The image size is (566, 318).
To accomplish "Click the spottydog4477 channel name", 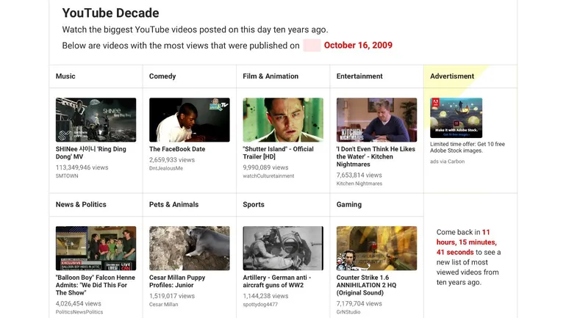I will (260, 304).
